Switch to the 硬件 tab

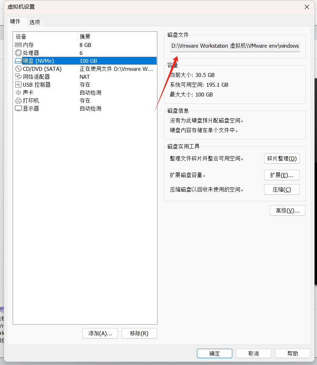[x=16, y=21]
